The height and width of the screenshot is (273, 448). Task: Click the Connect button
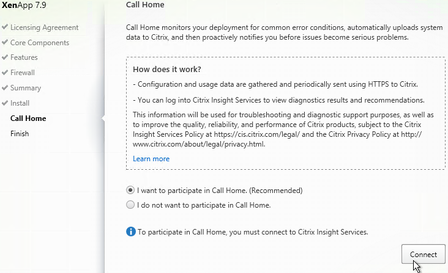423,254
